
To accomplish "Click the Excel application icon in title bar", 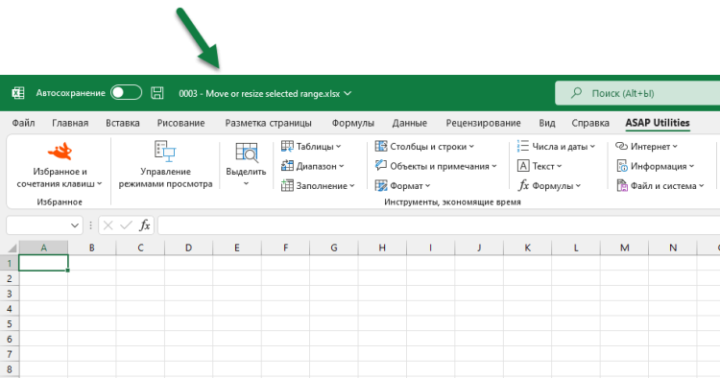I will [x=18, y=93].
